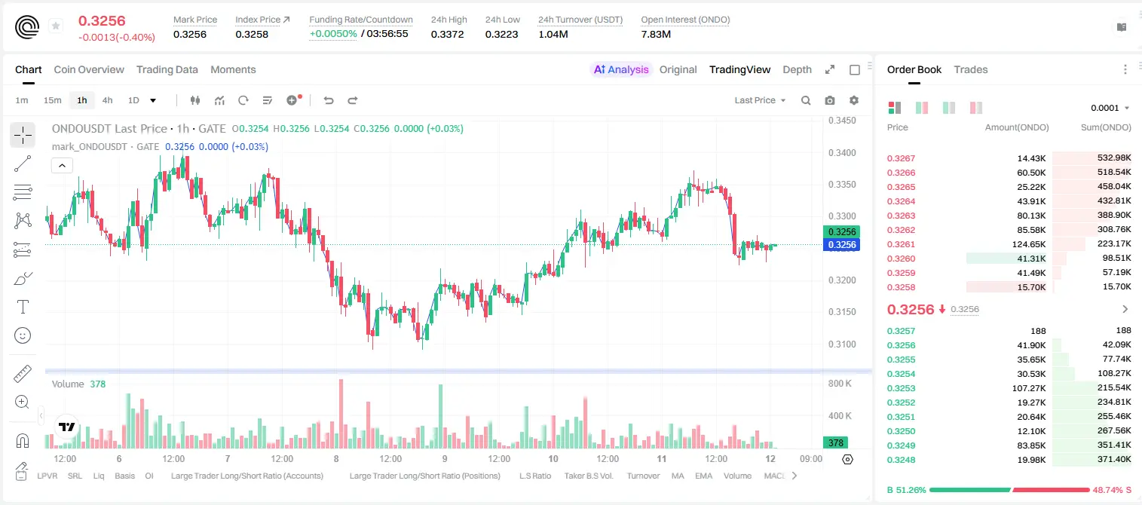Add ONDO to favorites with star icon
The image size is (1142, 505).
[x=56, y=26]
